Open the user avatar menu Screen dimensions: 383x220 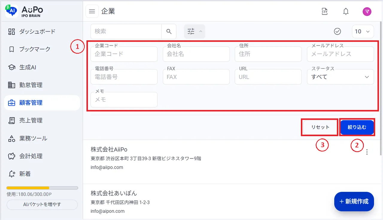coord(367,11)
